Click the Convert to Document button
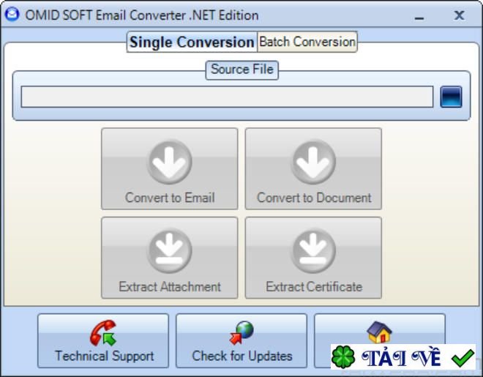This screenshot has width=483, height=377. click(313, 169)
